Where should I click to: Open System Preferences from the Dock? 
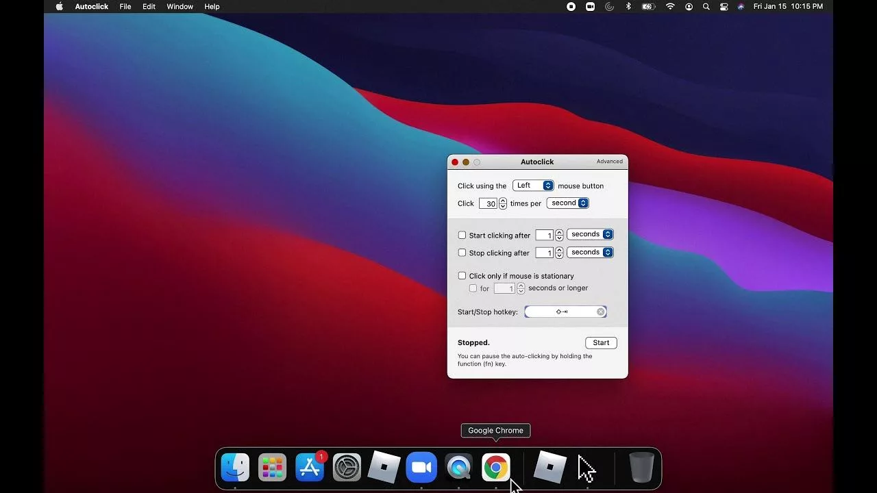(347, 468)
